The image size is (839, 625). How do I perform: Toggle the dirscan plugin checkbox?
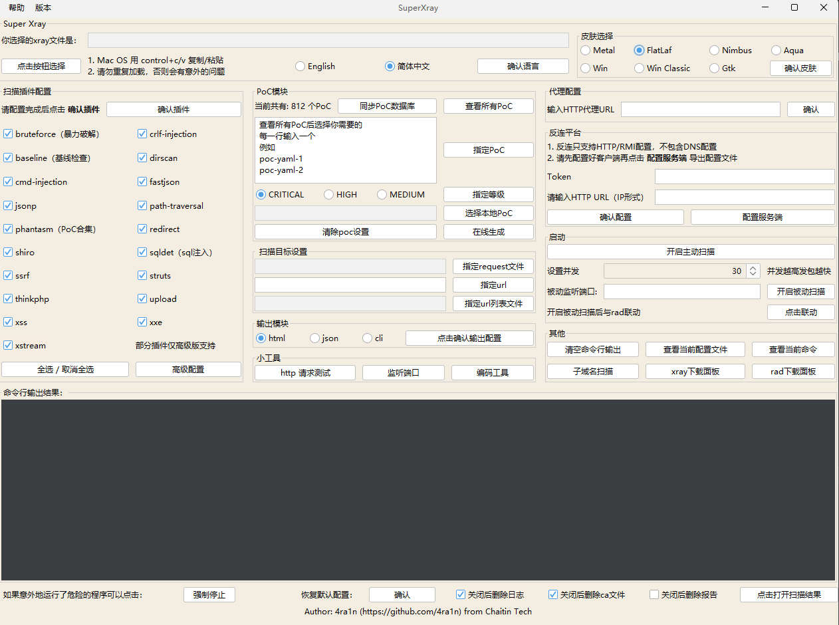click(x=142, y=158)
